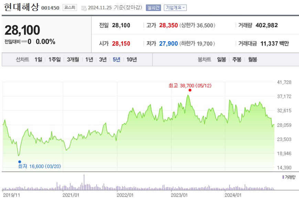Image resolution: width=299 pixels, height=201 pixels.
Task: Click the blue 최저 16,600 low marker dot
Action: tap(20, 162)
